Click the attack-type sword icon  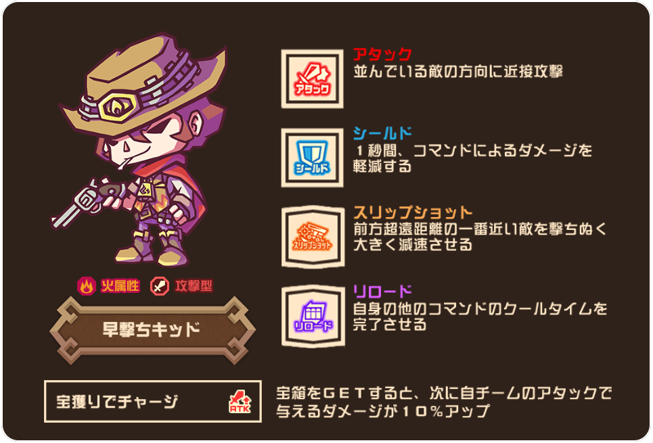[160, 286]
